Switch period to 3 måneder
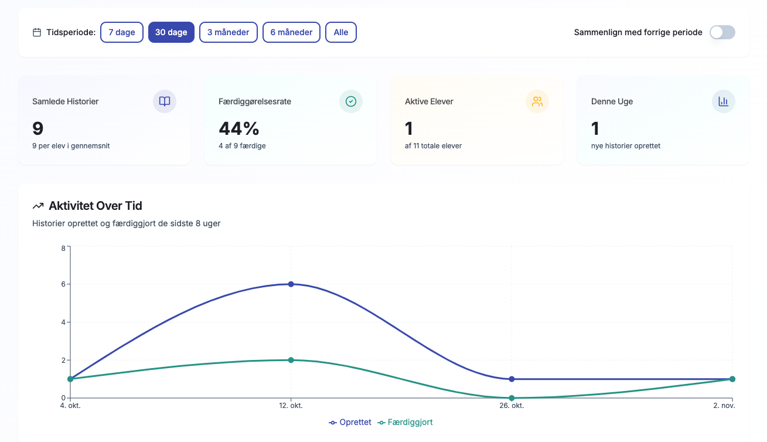This screenshot has height=442, width=767. pos(229,32)
